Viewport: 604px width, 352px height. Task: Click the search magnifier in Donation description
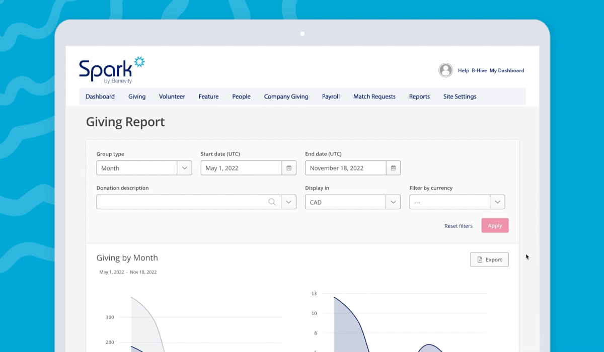[272, 202]
